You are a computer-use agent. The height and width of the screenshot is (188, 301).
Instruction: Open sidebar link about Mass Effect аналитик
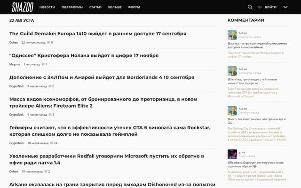(257, 175)
